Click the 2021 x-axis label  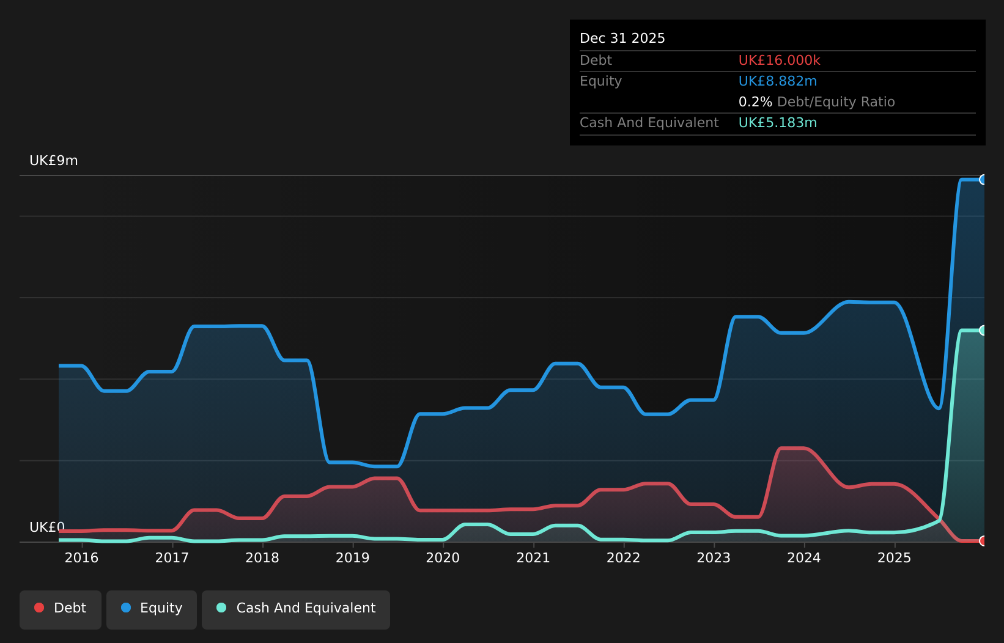[533, 557]
